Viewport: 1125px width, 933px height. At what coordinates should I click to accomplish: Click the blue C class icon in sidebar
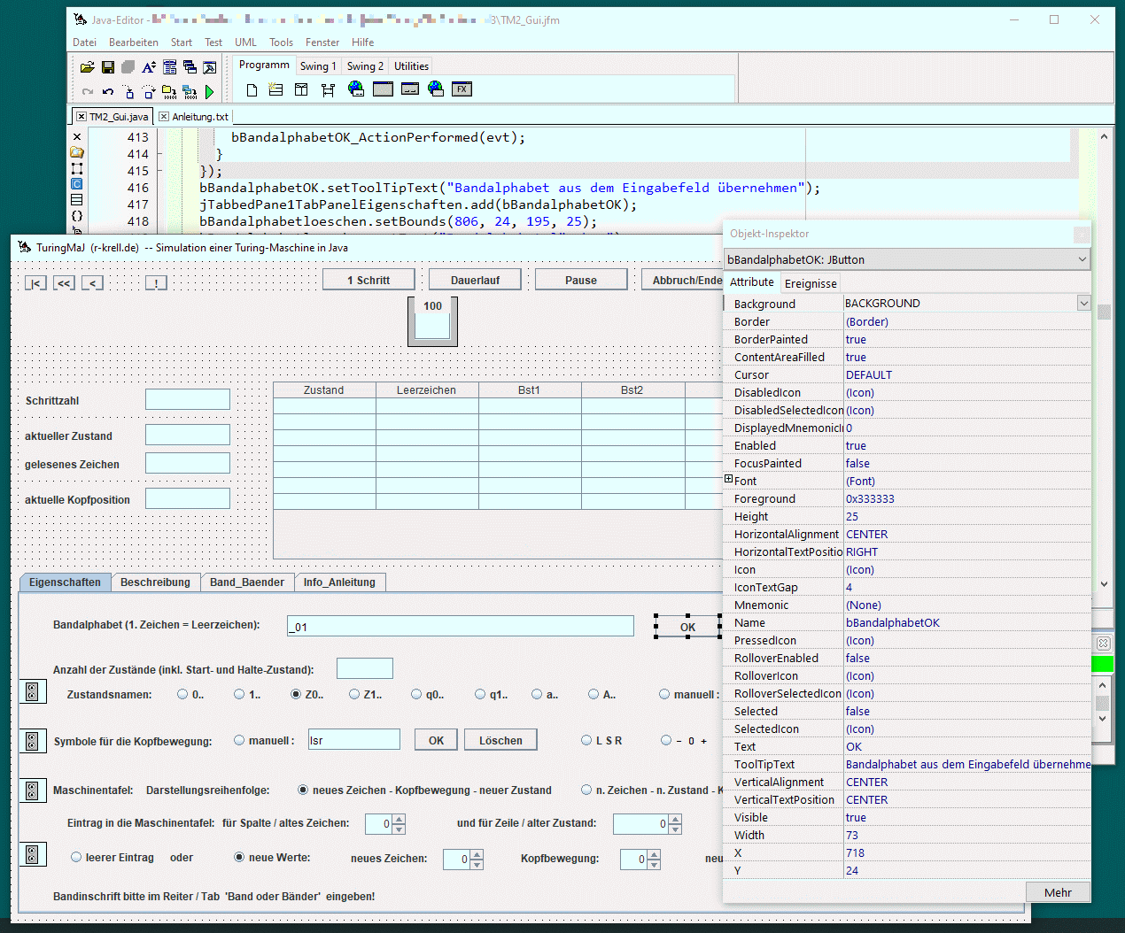(77, 184)
